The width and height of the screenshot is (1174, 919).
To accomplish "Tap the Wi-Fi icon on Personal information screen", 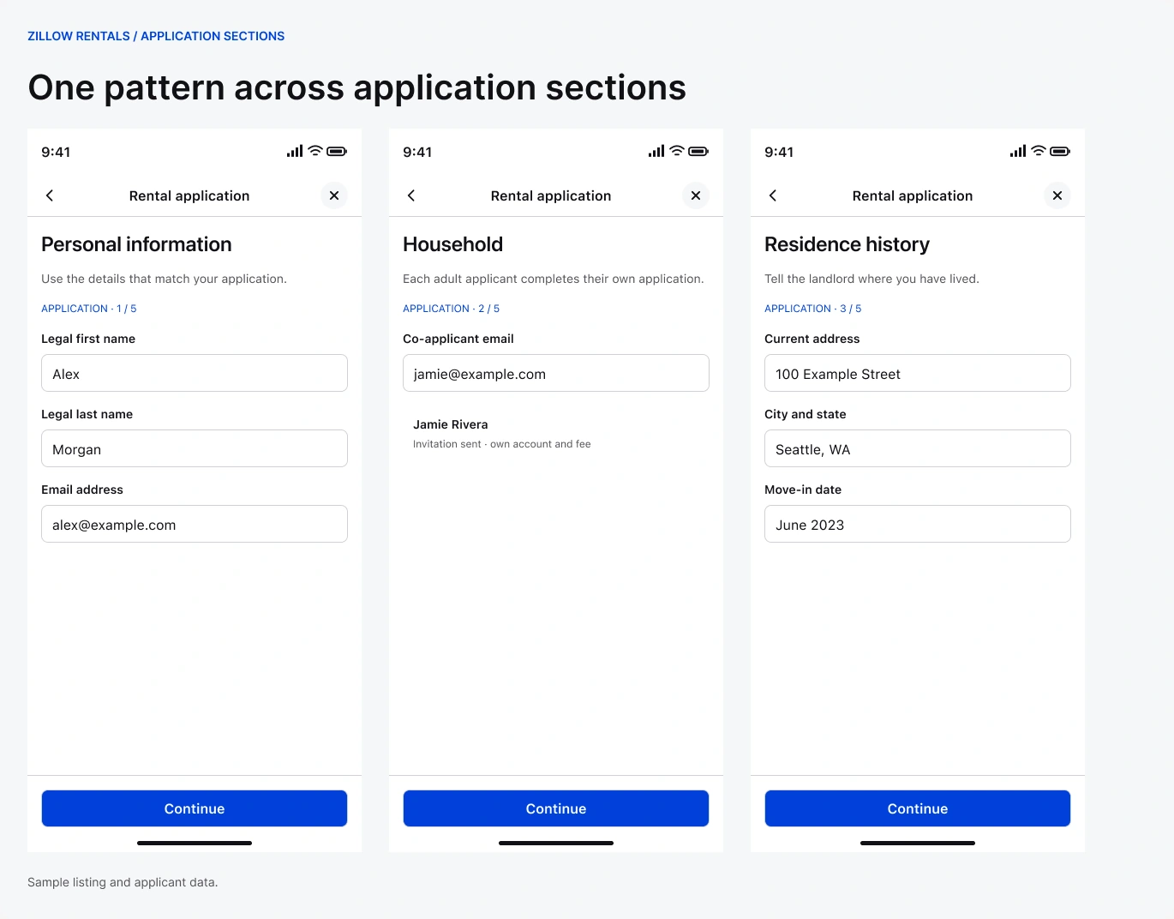I will (x=315, y=151).
